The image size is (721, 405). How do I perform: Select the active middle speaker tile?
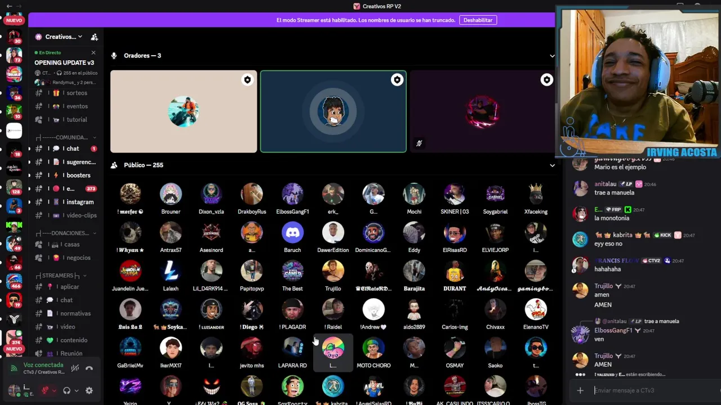coord(333,111)
